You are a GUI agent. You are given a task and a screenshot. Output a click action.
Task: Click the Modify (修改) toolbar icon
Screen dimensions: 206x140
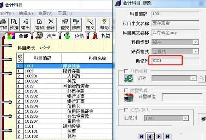(x=76, y=24)
